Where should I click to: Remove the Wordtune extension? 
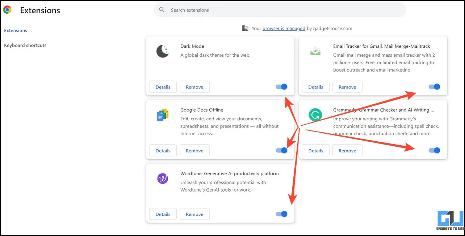tap(194, 214)
